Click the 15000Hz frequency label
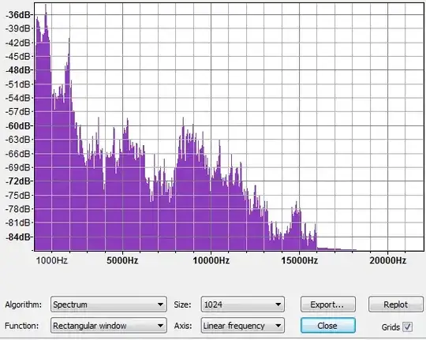This screenshot has width=426, height=340. click(300, 260)
